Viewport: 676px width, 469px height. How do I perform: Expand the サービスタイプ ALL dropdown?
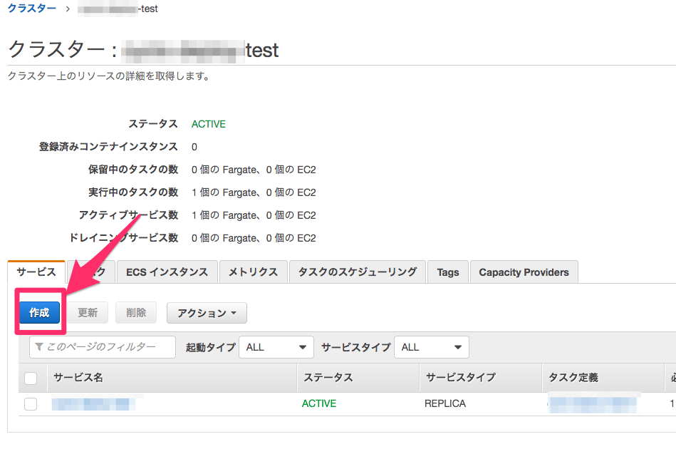431,347
